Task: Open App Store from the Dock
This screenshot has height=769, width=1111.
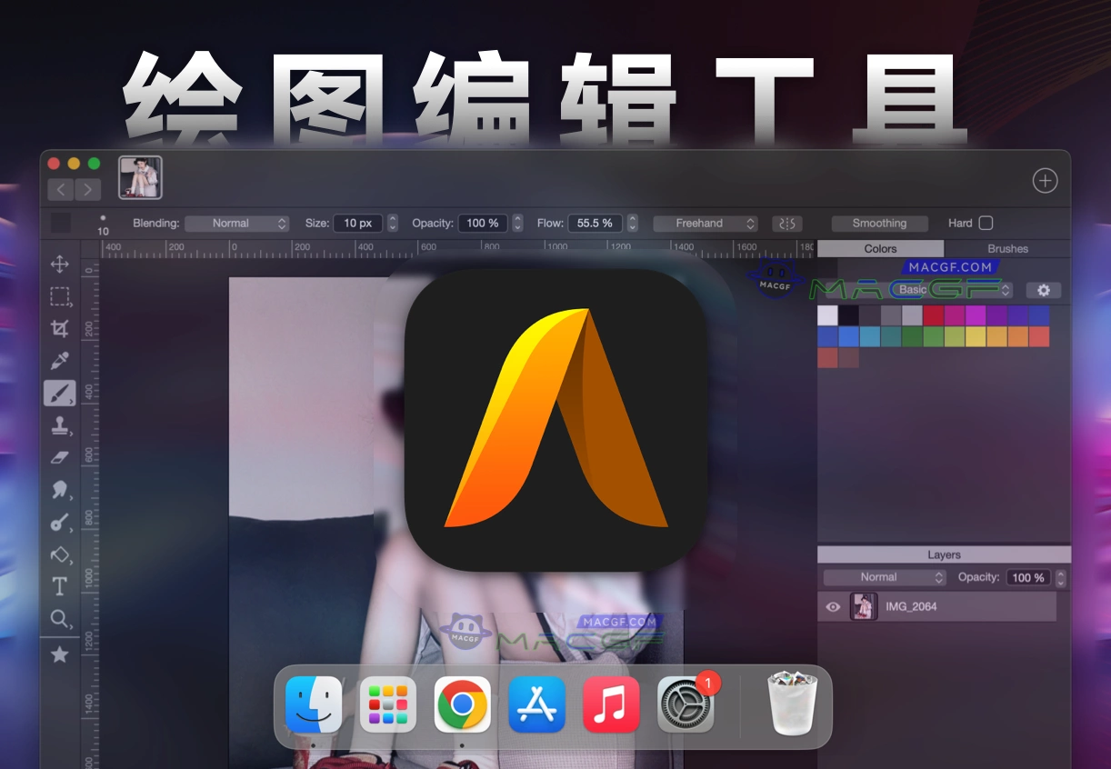Action: coord(536,704)
